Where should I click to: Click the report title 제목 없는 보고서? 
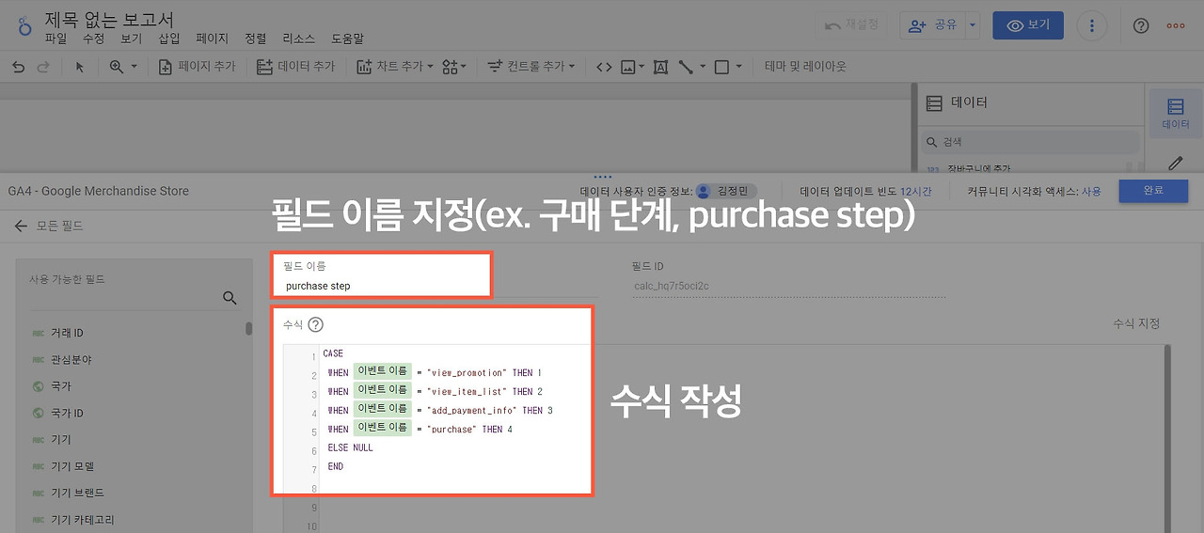point(109,19)
